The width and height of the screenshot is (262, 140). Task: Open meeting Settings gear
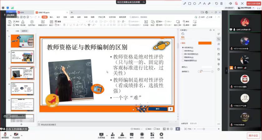(x=161, y=135)
